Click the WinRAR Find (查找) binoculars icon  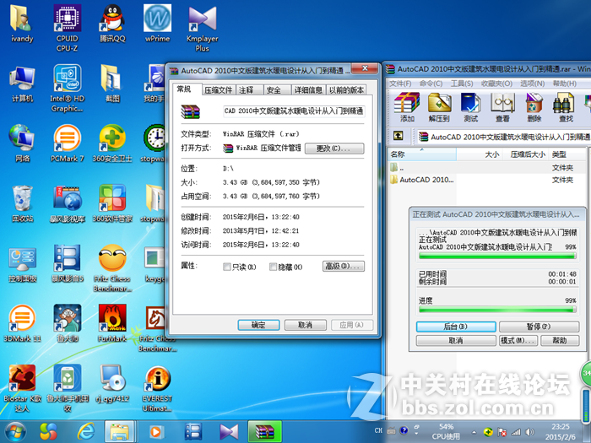[566, 107]
